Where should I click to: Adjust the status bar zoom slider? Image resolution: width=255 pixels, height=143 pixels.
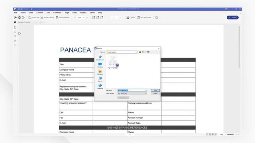[x=232, y=134]
